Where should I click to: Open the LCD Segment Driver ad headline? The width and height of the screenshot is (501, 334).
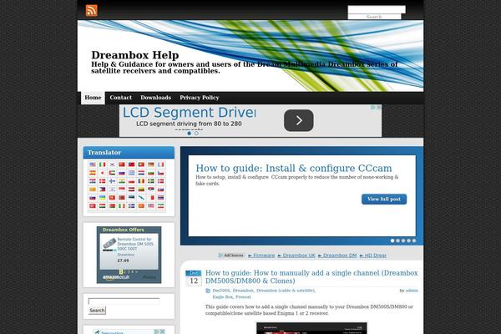190,113
